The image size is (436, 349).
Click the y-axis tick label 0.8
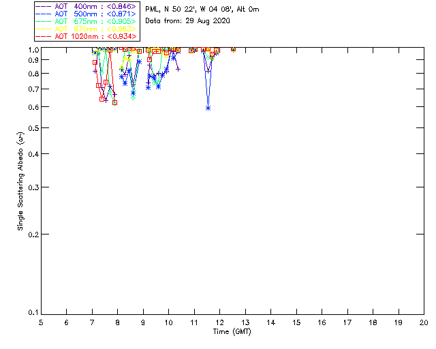coord(33,74)
